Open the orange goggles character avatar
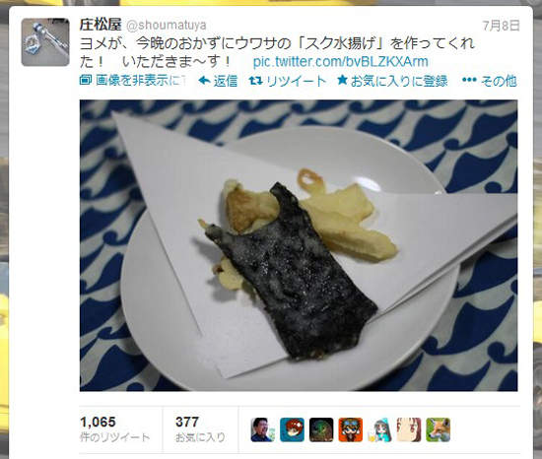542x459 pixels. [351, 429]
